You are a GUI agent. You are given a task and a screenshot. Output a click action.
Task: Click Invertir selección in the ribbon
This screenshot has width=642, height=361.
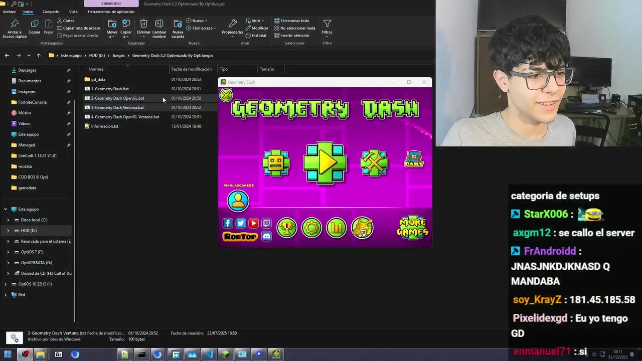coord(292,36)
